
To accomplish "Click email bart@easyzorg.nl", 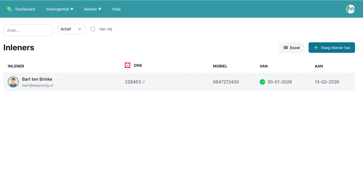I will click(x=37, y=85).
